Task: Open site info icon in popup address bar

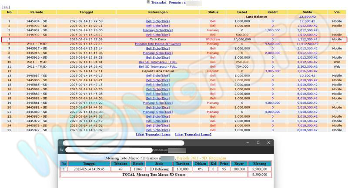Action: pos(62,150)
